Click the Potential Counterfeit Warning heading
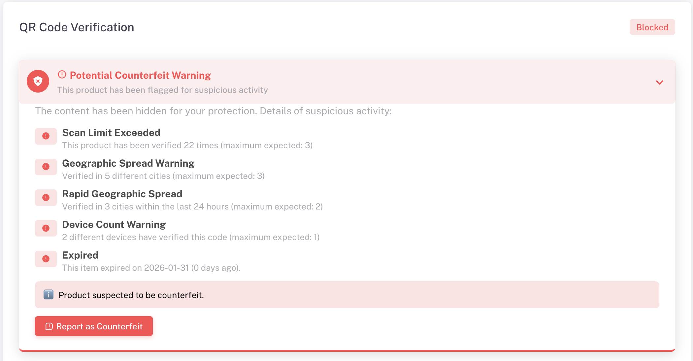693x361 pixels. (140, 75)
